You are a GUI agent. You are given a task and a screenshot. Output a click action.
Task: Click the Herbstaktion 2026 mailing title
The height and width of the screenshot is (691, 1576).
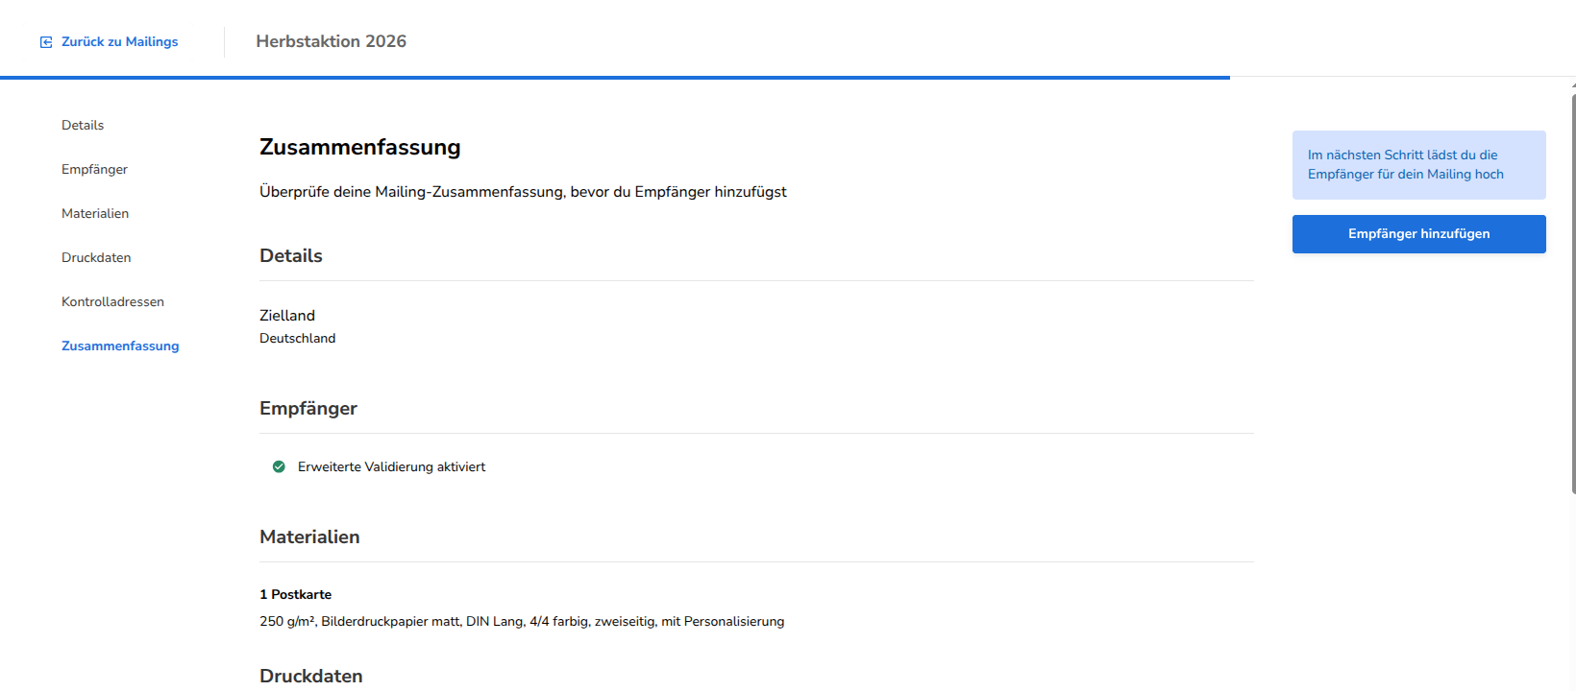[x=332, y=41]
